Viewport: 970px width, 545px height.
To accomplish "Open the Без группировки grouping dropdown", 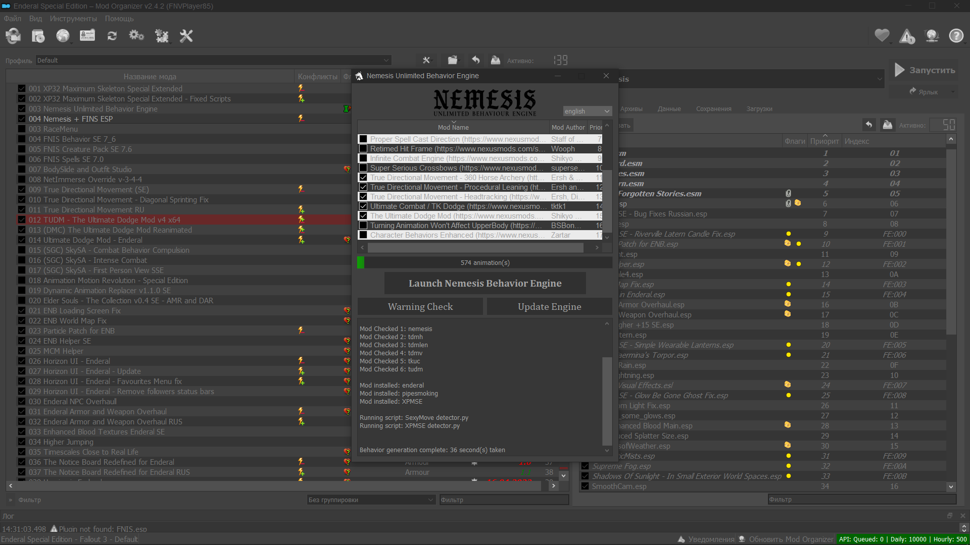I will (x=371, y=500).
